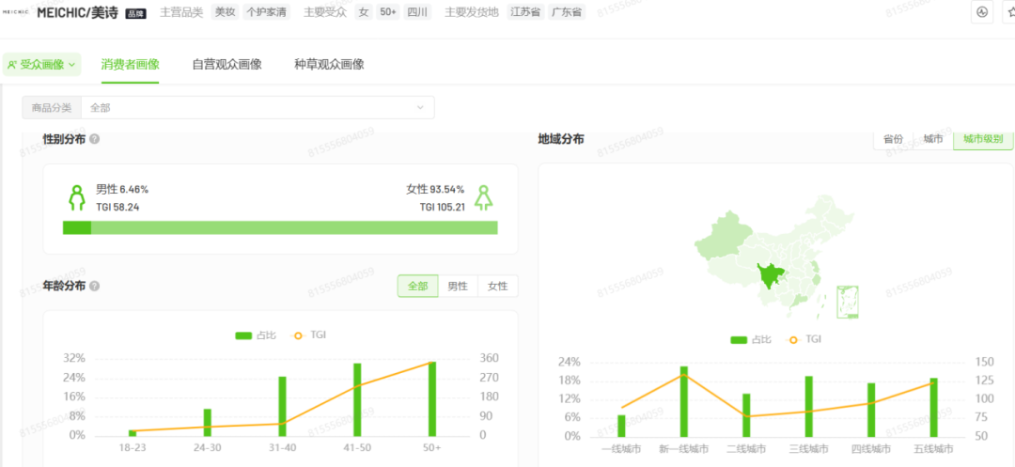
Task: Click the help icon beside 年龄分布
Action: (x=95, y=286)
